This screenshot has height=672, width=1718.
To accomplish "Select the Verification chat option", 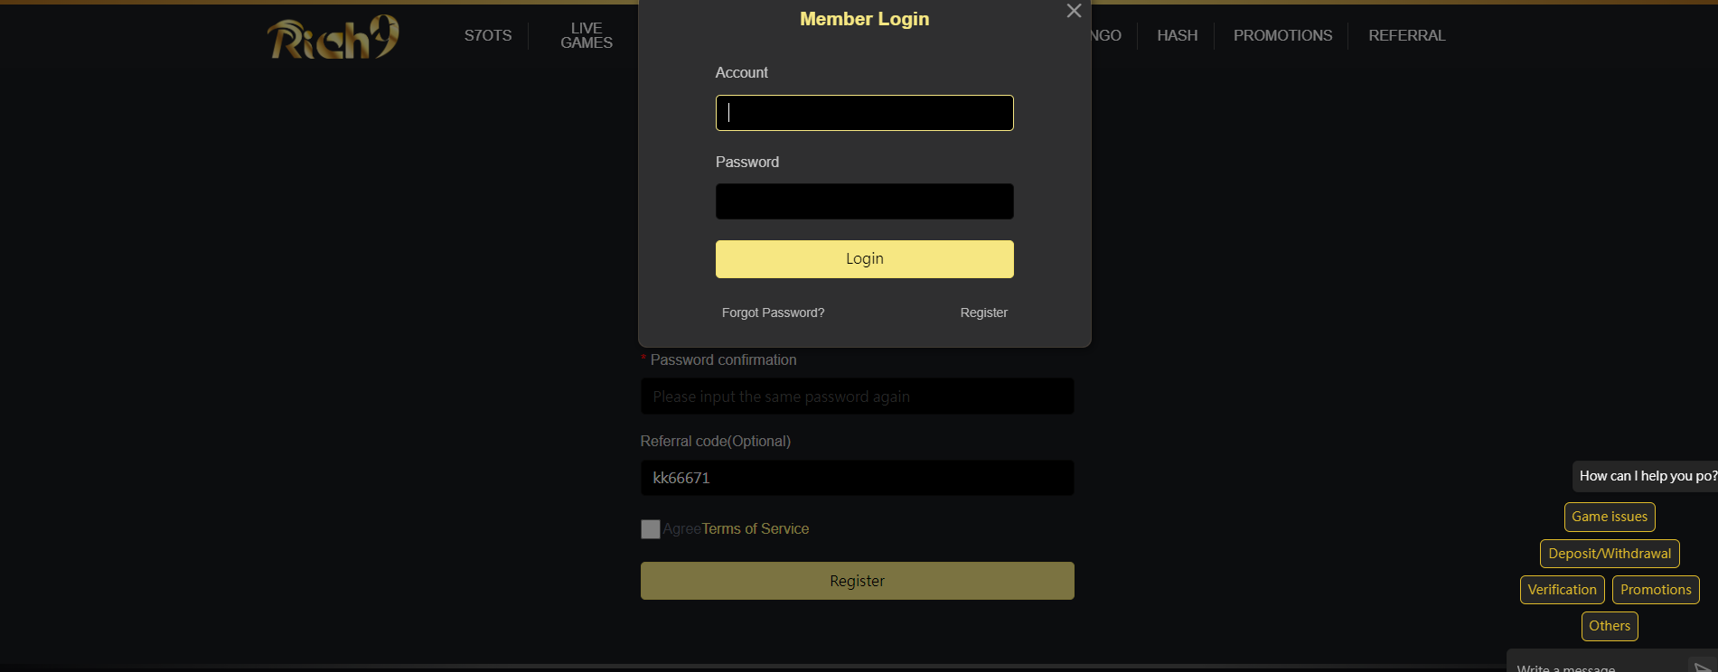I will 1562,589.
